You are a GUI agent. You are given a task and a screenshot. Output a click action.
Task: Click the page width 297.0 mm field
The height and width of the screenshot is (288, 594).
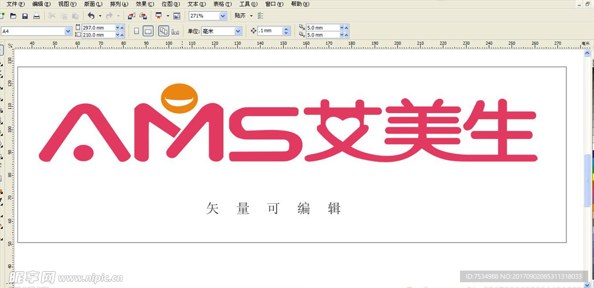click(x=97, y=27)
